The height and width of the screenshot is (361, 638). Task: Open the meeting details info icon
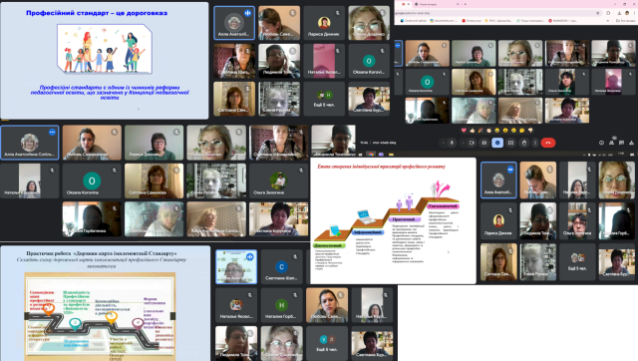pos(601,143)
